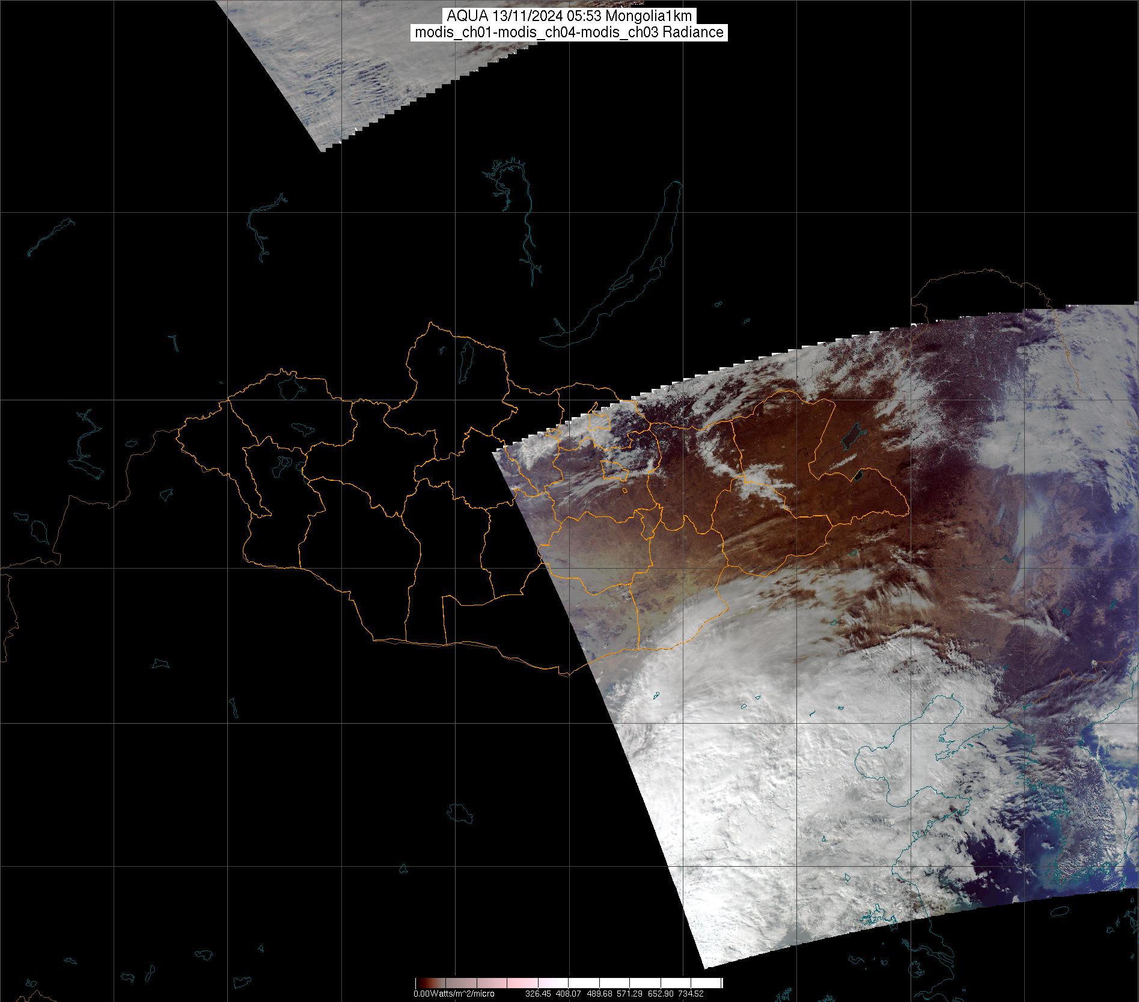Click the 0.00Watts/m^2/micro scale label

tap(454, 994)
